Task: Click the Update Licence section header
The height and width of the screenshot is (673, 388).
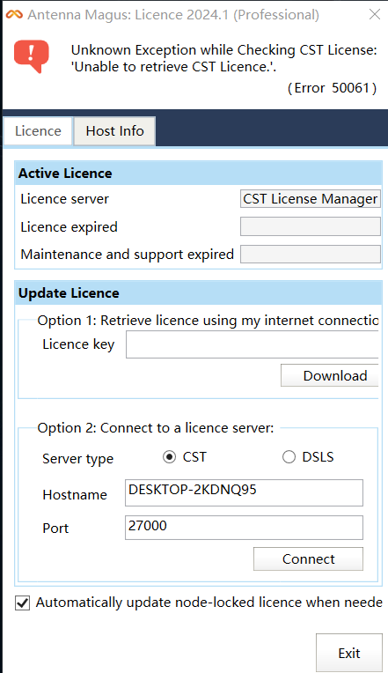Action: coord(198,293)
